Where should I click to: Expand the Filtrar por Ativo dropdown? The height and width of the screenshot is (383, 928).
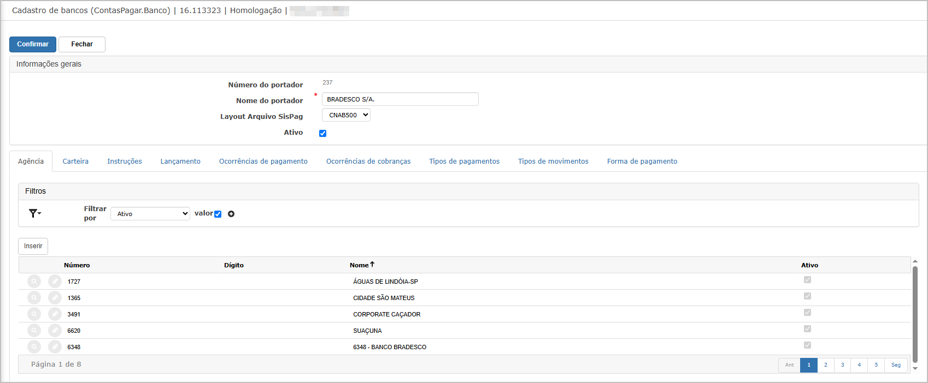tap(150, 214)
